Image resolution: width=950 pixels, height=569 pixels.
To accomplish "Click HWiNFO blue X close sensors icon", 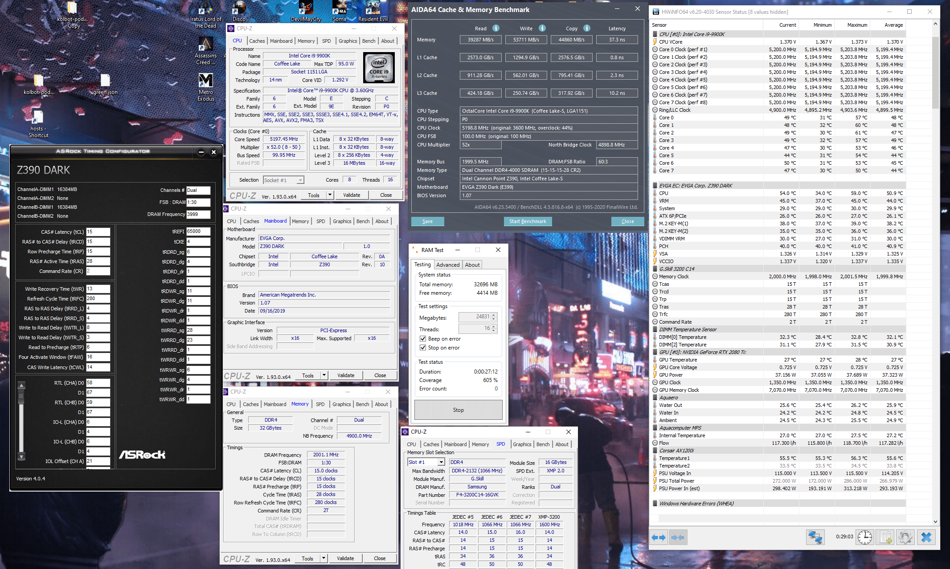I will click(926, 537).
